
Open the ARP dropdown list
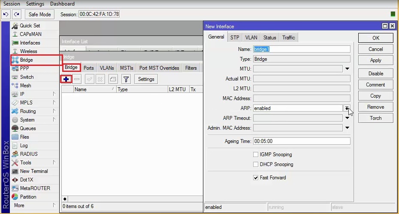click(347, 108)
